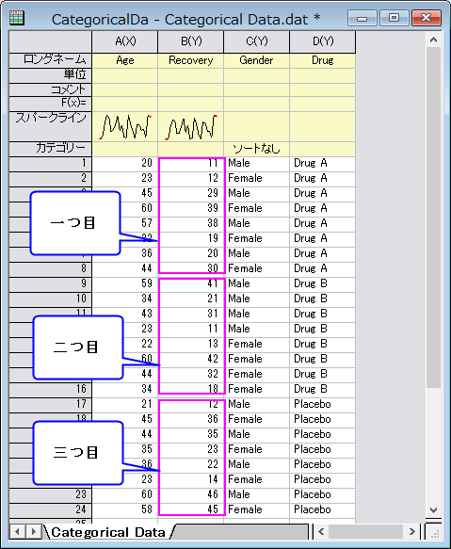Select the カテゴリー row label
The width and height of the screenshot is (451, 549).
(x=51, y=149)
